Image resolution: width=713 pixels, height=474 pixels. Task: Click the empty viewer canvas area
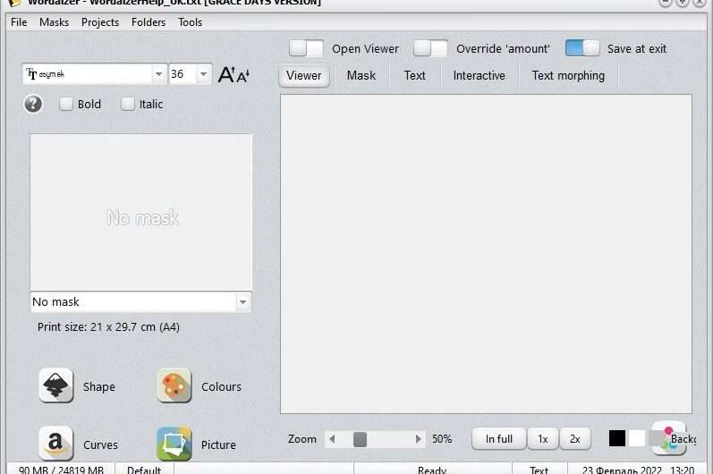[x=486, y=254]
